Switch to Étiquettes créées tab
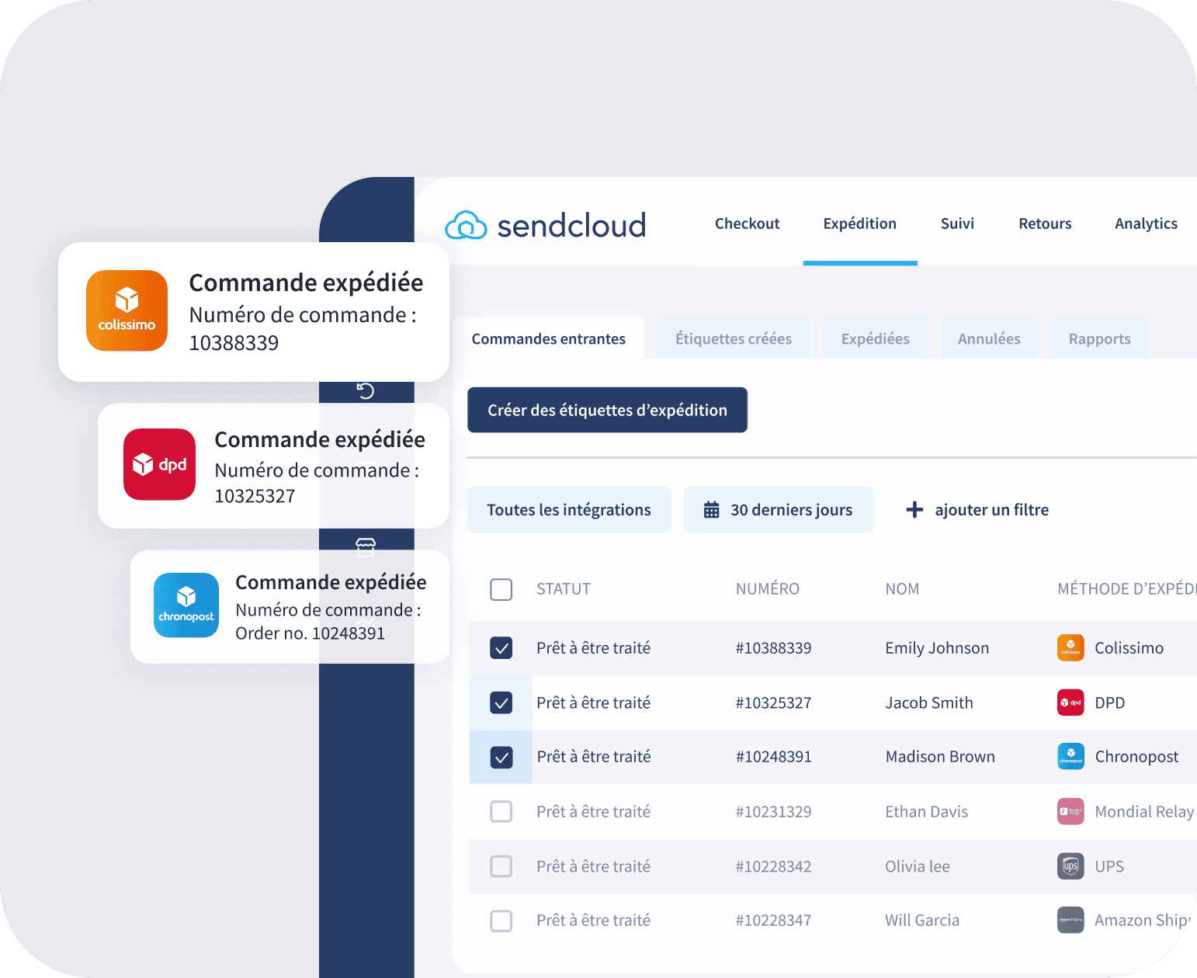 (x=734, y=338)
